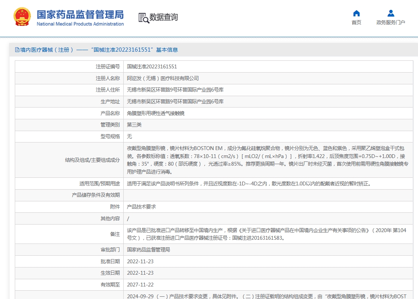
Task: Click the 有效期至 label
Action: tap(110, 285)
